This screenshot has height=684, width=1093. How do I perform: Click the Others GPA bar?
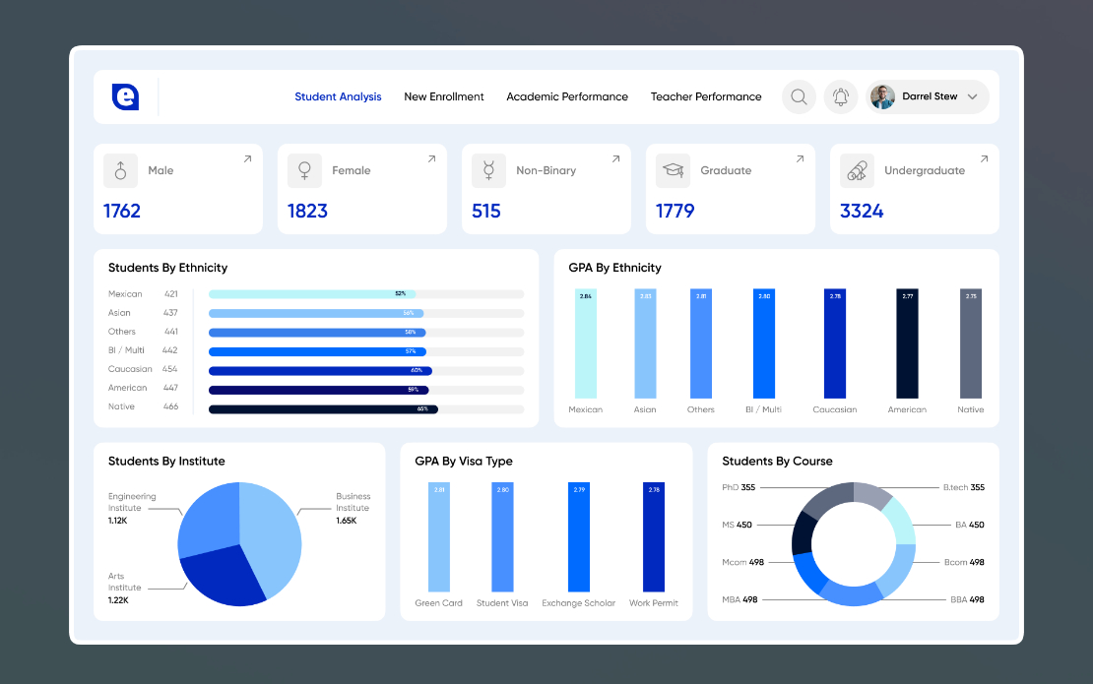pyautogui.click(x=701, y=343)
